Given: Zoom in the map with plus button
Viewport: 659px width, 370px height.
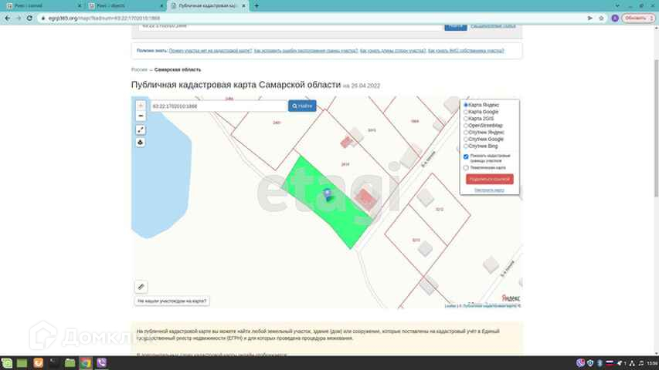Looking at the screenshot, I should [141, 106].
